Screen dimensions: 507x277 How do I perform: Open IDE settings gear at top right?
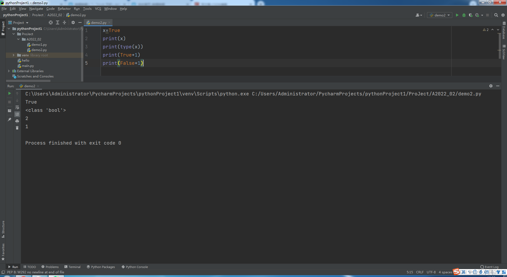503,15
